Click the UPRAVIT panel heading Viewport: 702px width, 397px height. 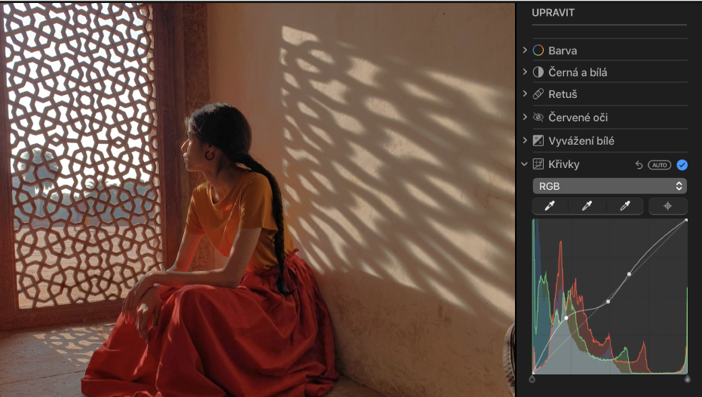click(x=553, y=13)
